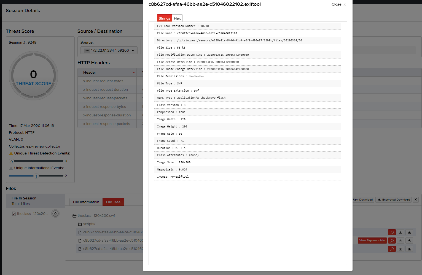Click encrypted download icon on last c8b627cd row

coord(409,249)
